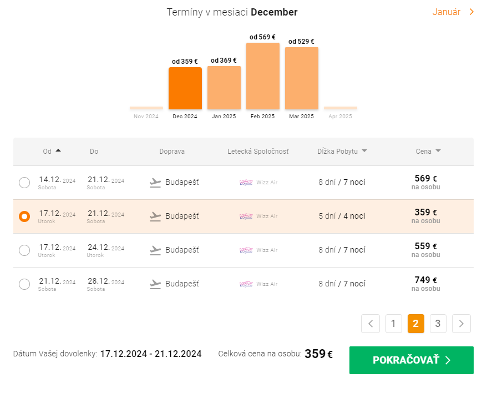Click the airplane icon in the 749 € row

click(x=155, y=284)
